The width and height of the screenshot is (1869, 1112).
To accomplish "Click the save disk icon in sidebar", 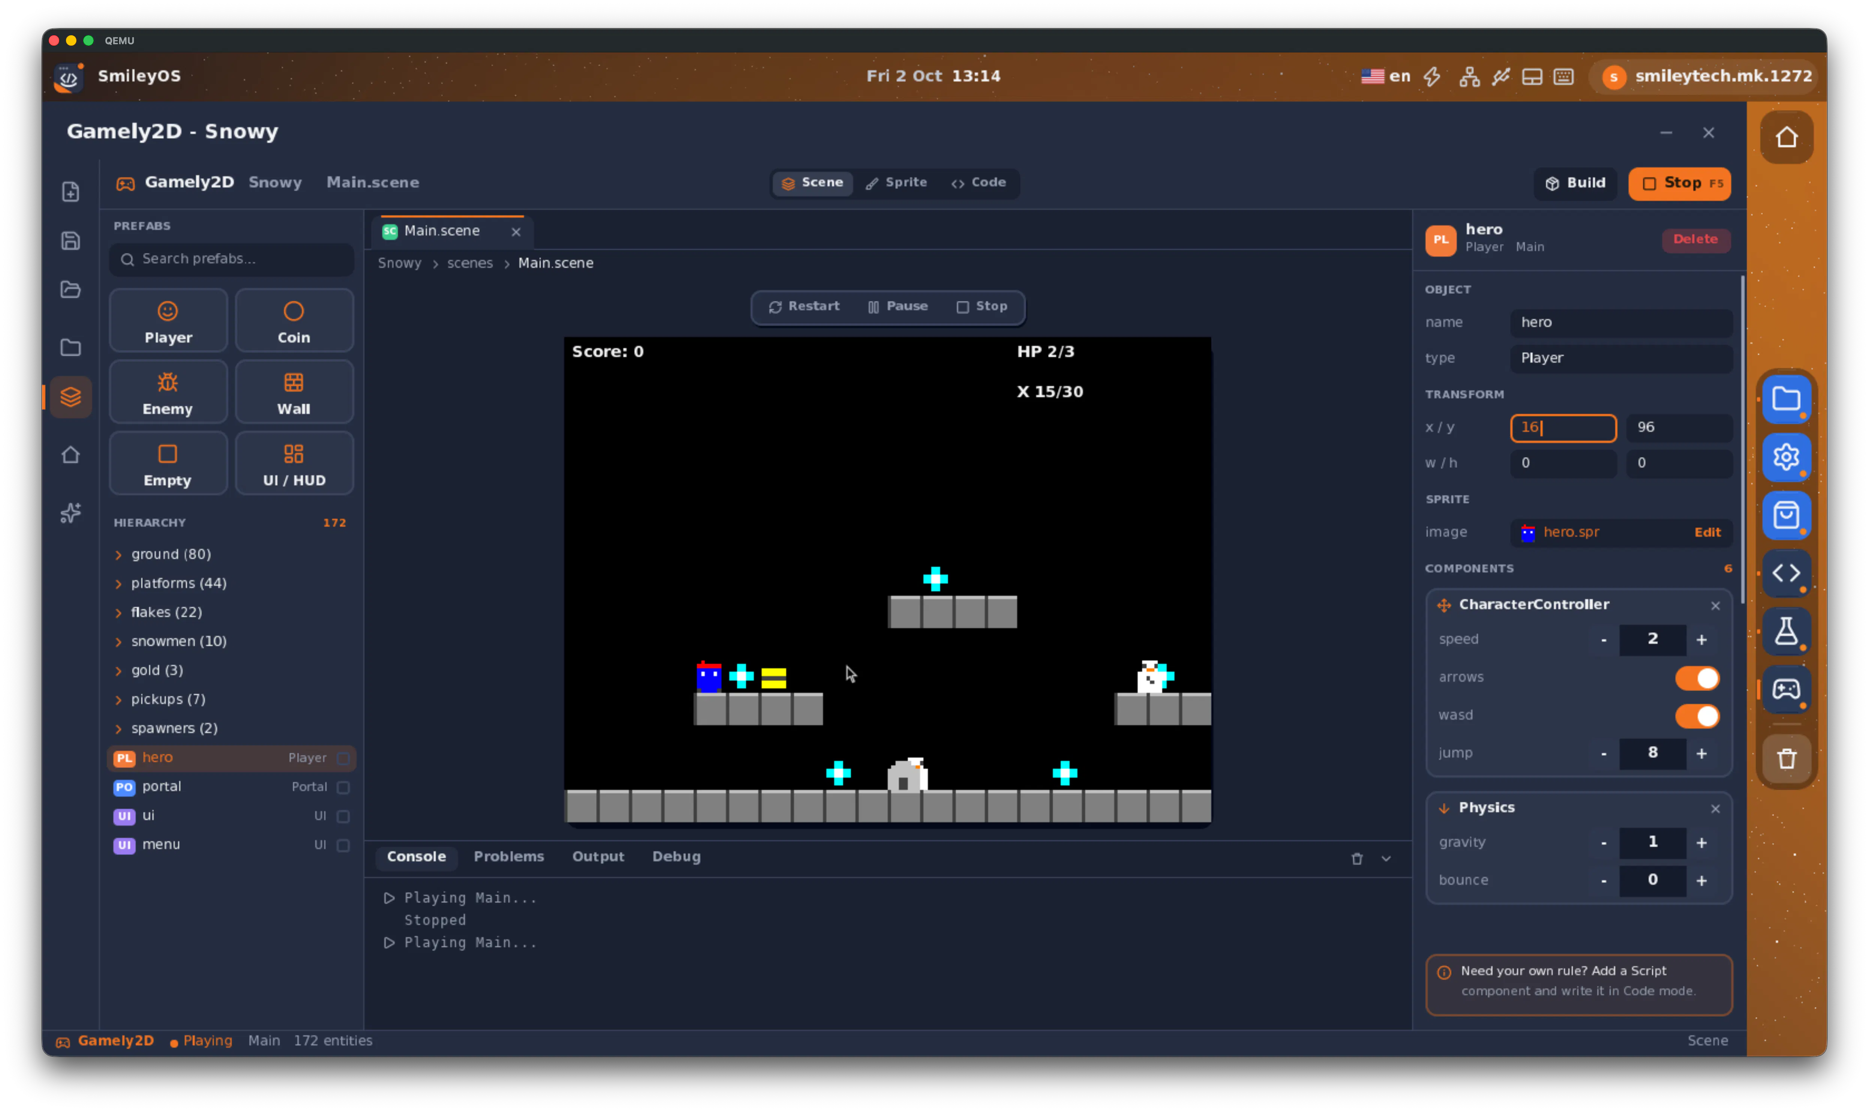I will coord(70,241).
